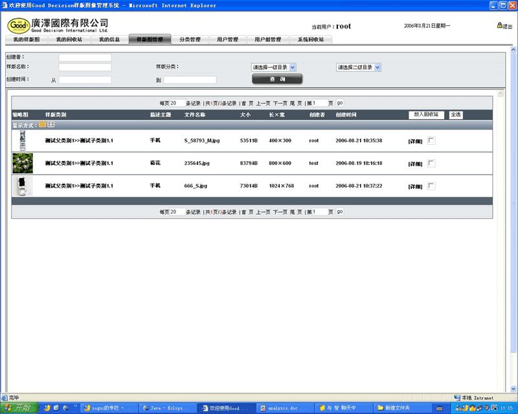Tick checkbox for 666_S.jpg row

(x=431, y=186)
